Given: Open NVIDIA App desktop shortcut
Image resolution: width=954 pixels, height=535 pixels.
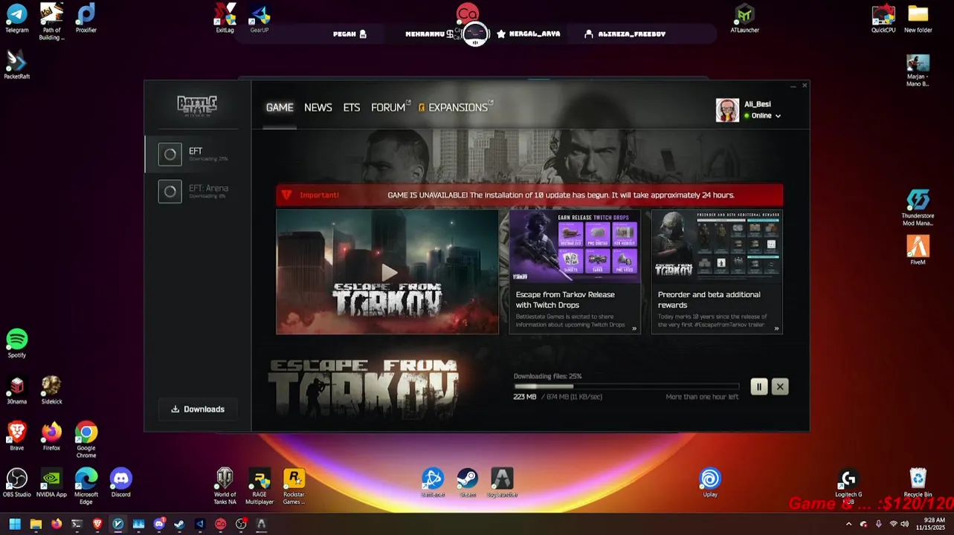Looking at the screenshot, I should point(51,482).
